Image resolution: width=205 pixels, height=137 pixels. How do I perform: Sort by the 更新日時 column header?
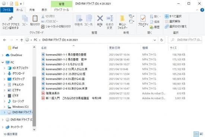click(114, 48)
